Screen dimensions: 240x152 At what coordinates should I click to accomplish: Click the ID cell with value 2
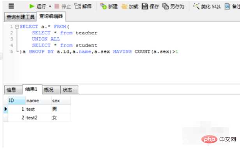(x=17, y=118)
